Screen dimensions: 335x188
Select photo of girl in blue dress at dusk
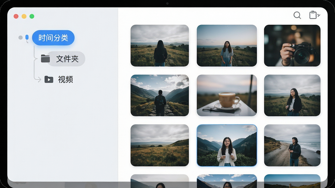click(227, 46)
